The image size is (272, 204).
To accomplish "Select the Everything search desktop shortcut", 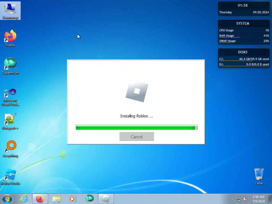I will [10, 149].
